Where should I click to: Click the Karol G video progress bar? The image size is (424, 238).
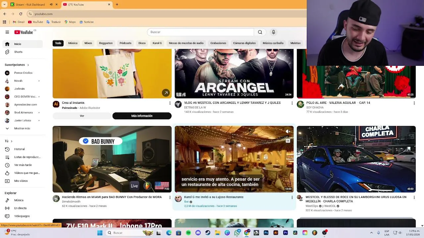click(234, 192)
